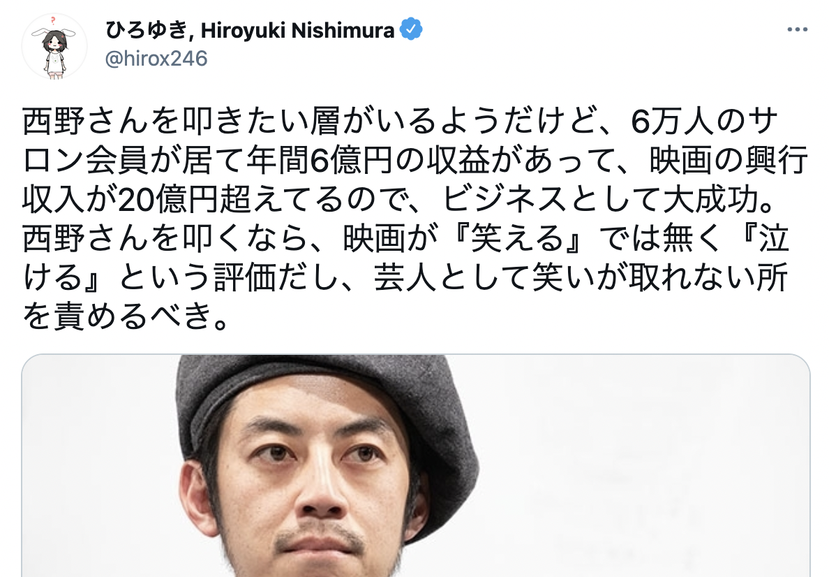The width and height of the screenshot is (829, 577).
Task: Click the last tweet line を責めるべき。
Action: [126, 316]
